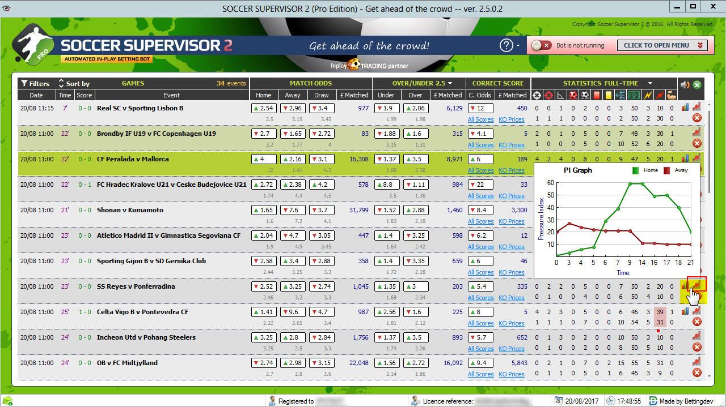
Task: Open KO Prices for Celta Vigo B row
Action: click(512, 323)
